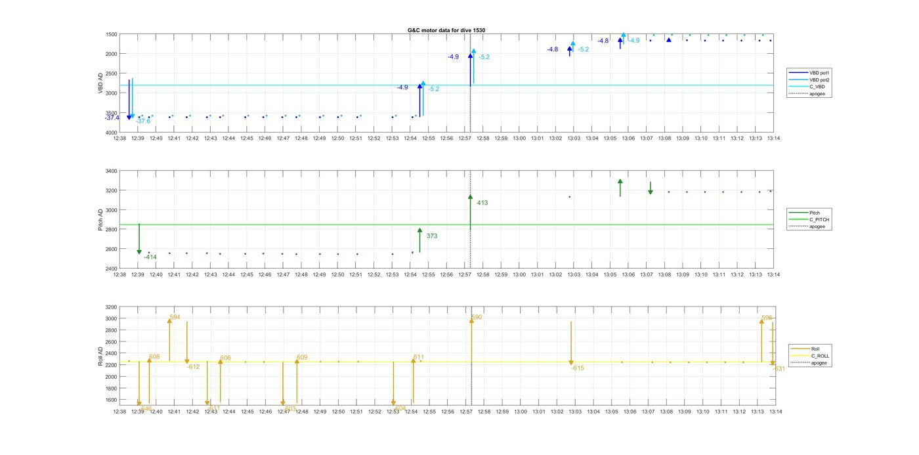919x455 pixels.
Task: Click '13:00' on the Roll plot x-axis
Action: click(520, 412)
